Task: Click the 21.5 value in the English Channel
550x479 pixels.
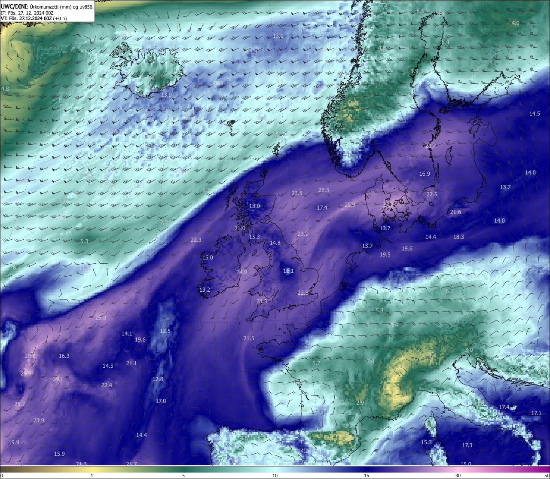Action: coord(249,338)
